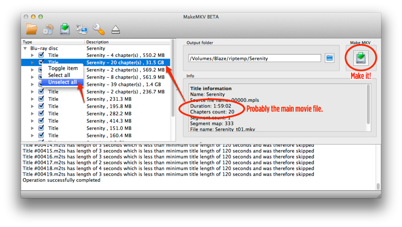Click 'Segment map: 333' in Info panel
The width and height of the screenshot is (402, 227).
[x=212, y=124]
